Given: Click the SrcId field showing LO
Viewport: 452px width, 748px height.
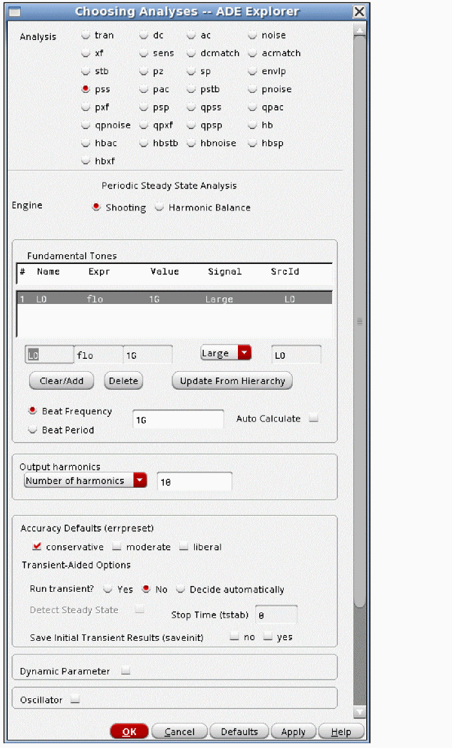Looking at the screenshot, I should [296, 355].
